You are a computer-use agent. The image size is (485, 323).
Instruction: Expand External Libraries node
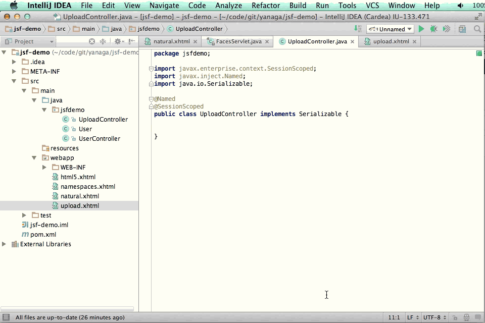pos(4,244)
